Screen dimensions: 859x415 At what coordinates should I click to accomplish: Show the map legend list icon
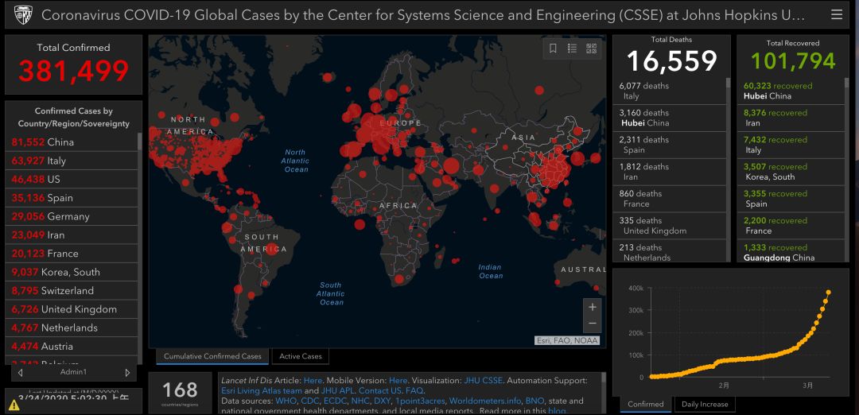coord(572,48)
